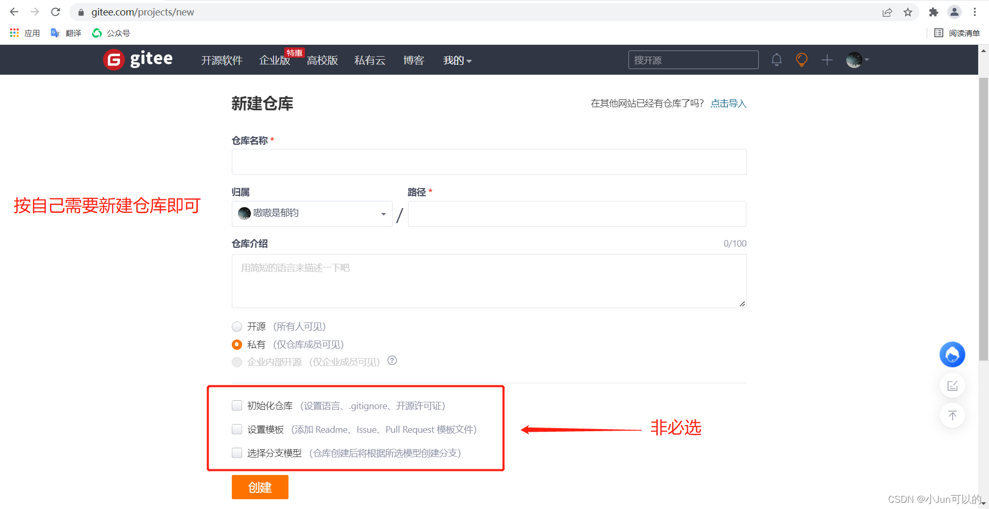
Task: Click the help question mark beside 企业内部开源
Action: pos(392,361)
